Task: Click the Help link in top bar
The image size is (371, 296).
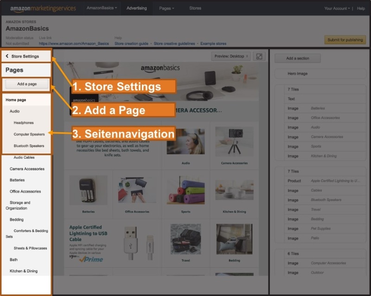Action: click(x=361, y=8)
